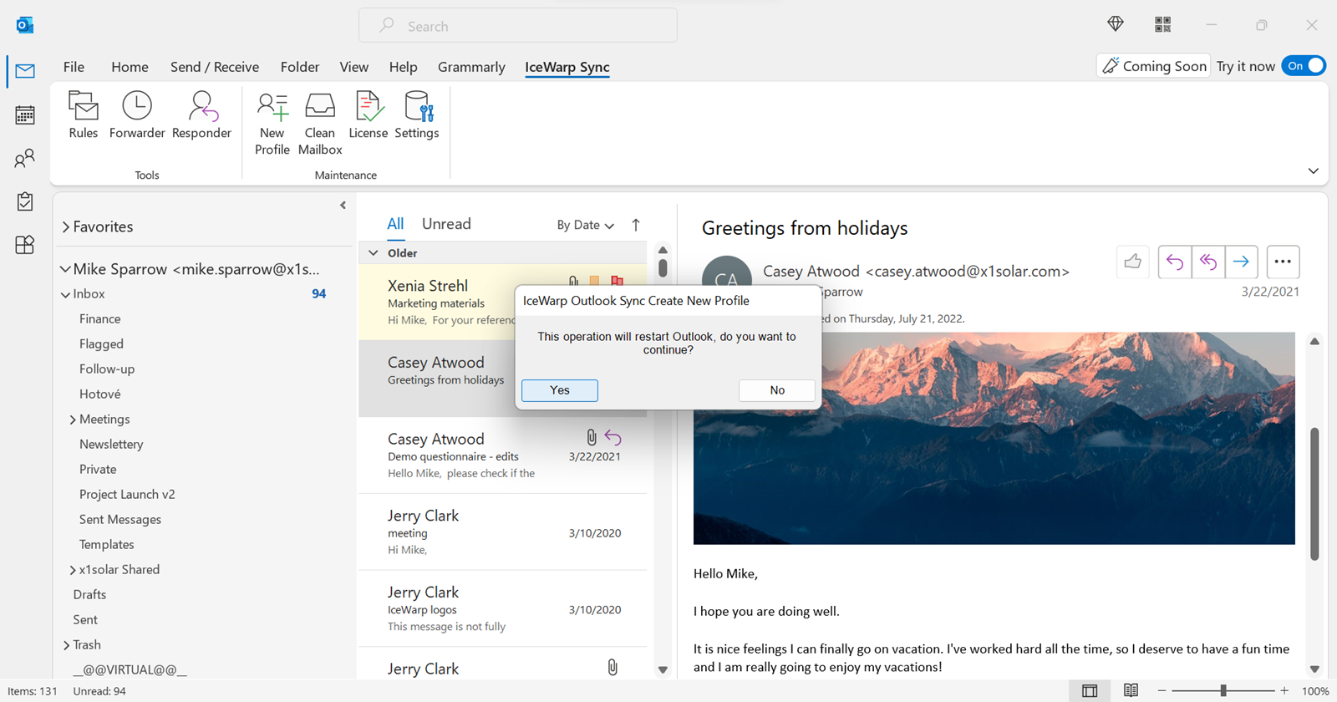Open the Home tab
The height and width of the screenshot is (702, 1337).
tap(130, 67)
